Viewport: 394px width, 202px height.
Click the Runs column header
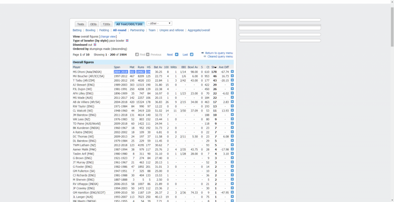click(141, 67)
